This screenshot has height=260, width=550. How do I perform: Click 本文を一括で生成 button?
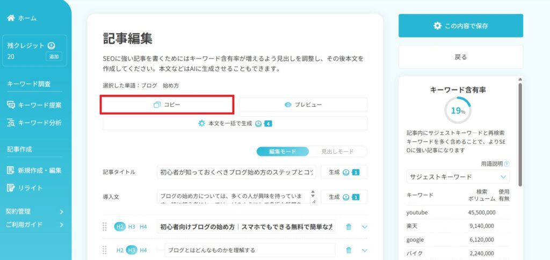(235, 123)
